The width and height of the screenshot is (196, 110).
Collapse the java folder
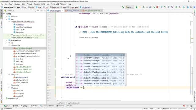pyautogui.click(x=6, y=19)
